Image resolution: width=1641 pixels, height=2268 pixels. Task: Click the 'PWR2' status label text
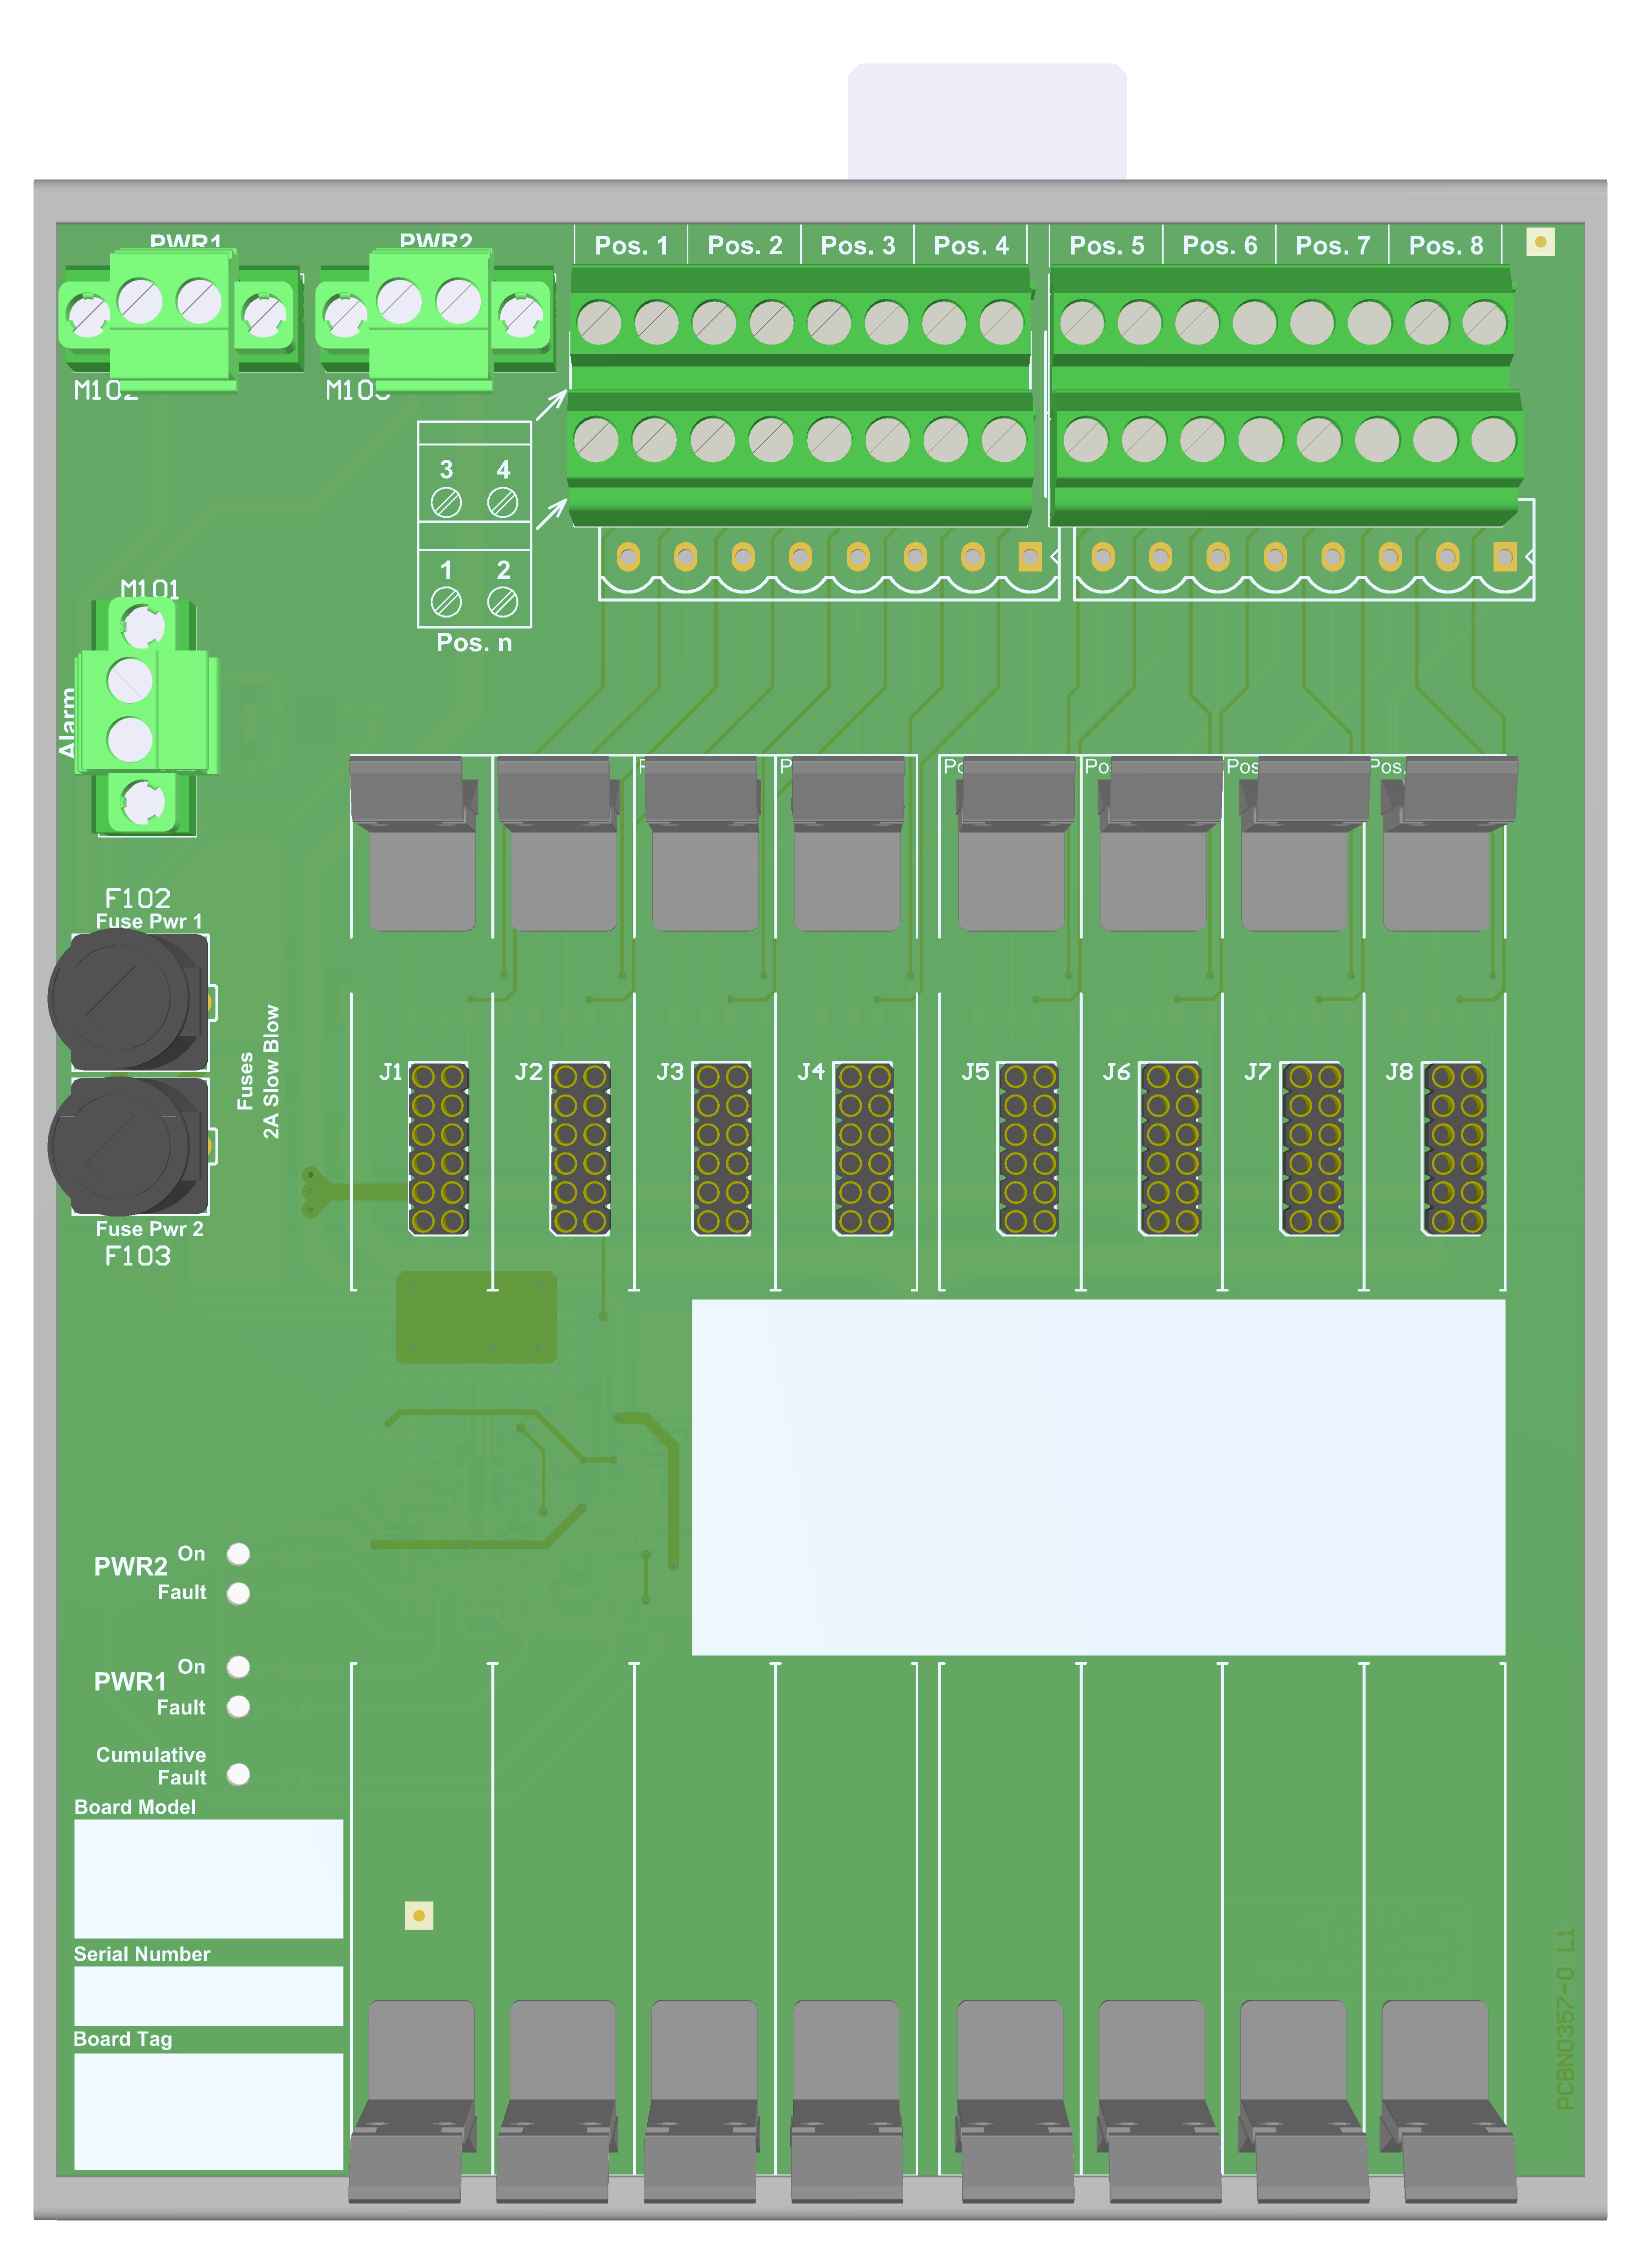pyautogui.click(x=130, y=1566)
